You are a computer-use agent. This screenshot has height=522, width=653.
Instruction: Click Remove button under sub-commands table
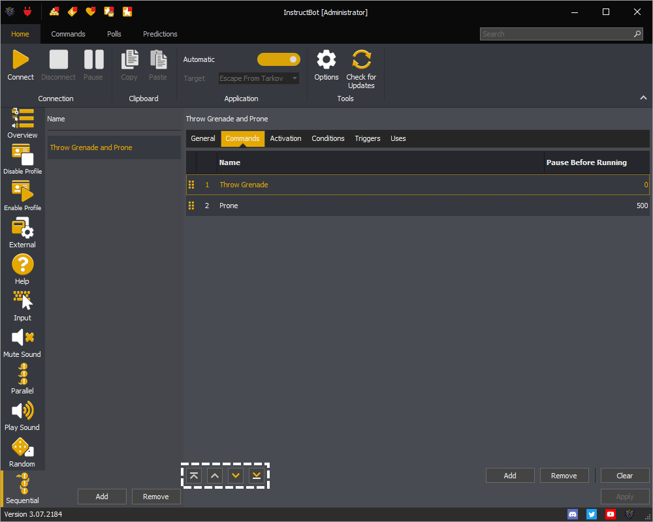(564, 476)
